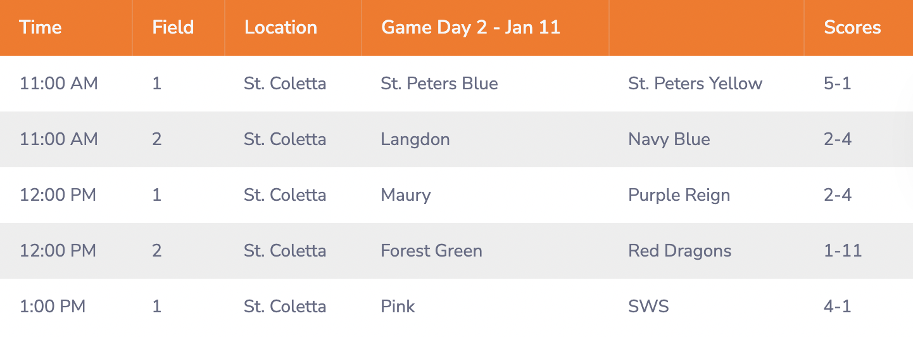Screen dimensions: 913x337
Task: Select the Forest Green team cell
Action: point(431,251)
